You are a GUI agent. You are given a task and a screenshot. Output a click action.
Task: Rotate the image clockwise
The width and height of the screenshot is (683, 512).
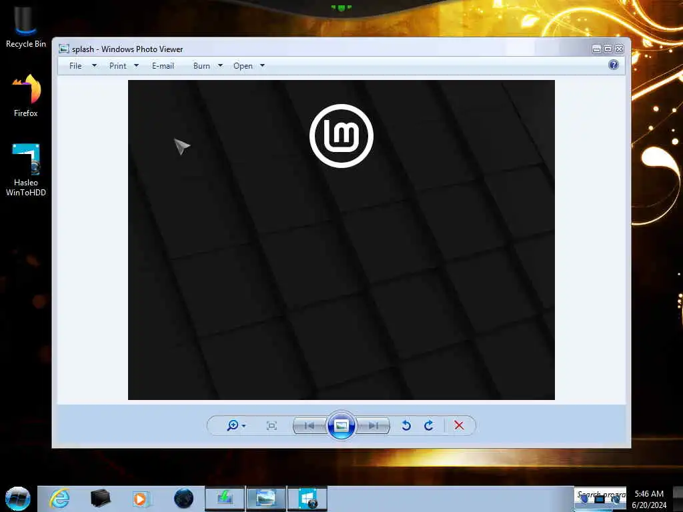pyautogui.click(x=429, y=425)
